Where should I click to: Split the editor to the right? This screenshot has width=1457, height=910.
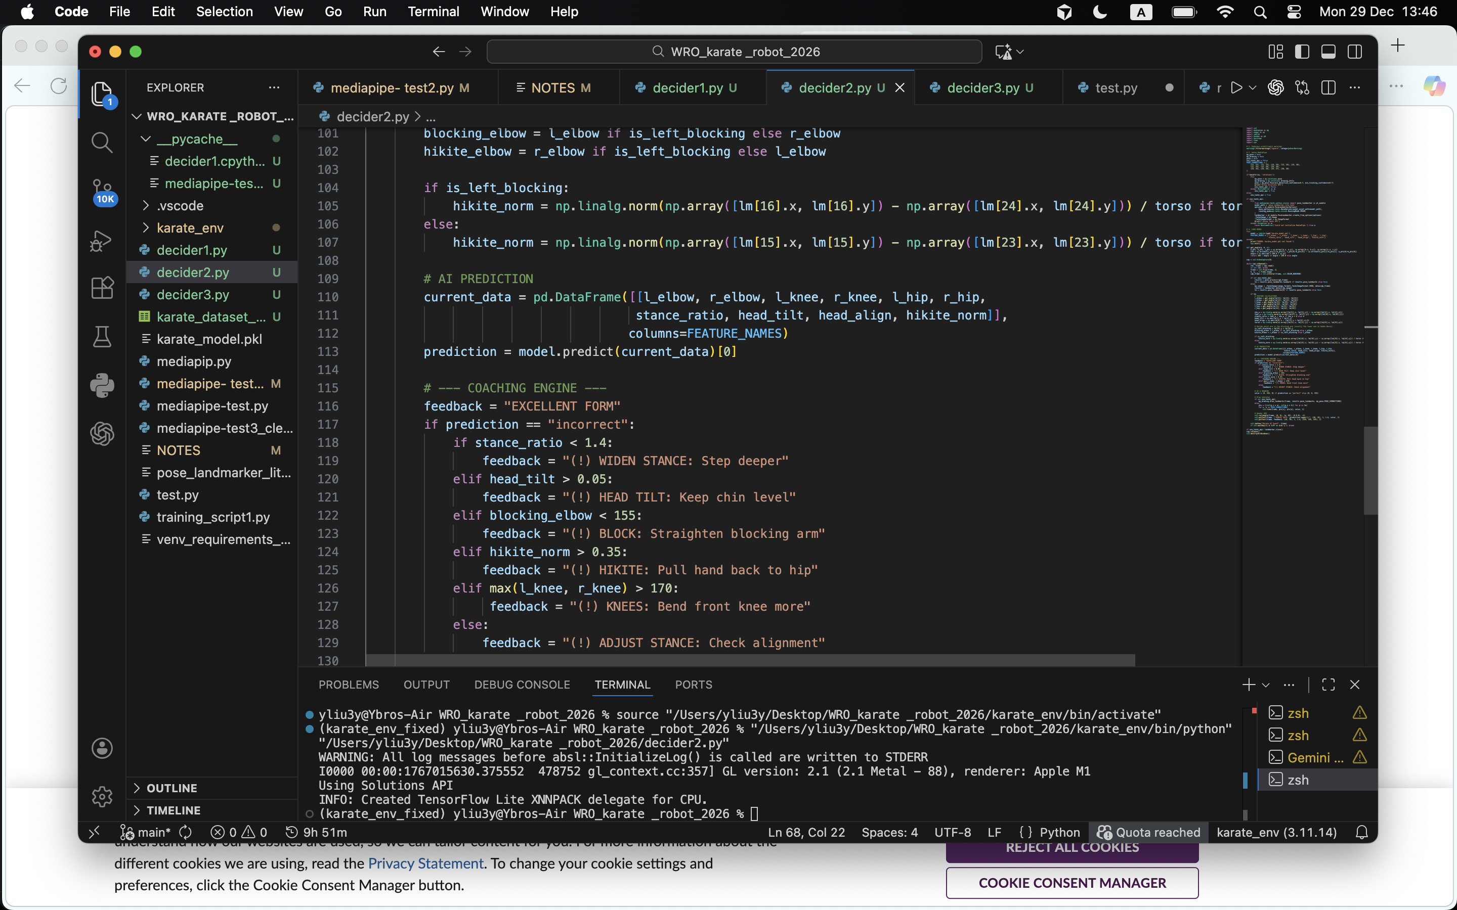[x=1328, y=88]
